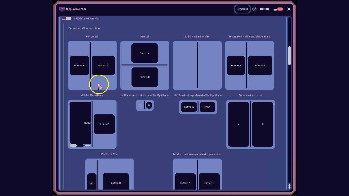Click the 'Derivative: isEnabled = true' text
349x196 pixels.
coord(84,28)
